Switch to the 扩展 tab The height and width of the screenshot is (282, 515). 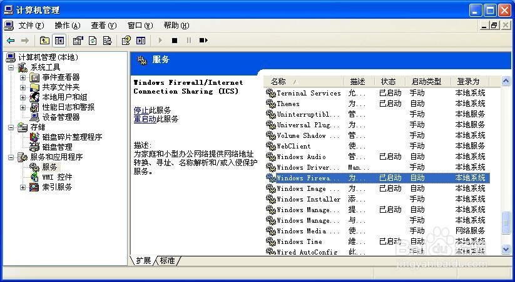tap(143, 261)
